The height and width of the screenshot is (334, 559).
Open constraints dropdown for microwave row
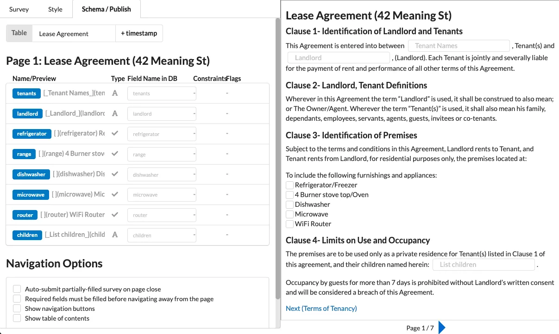(195, 195)
